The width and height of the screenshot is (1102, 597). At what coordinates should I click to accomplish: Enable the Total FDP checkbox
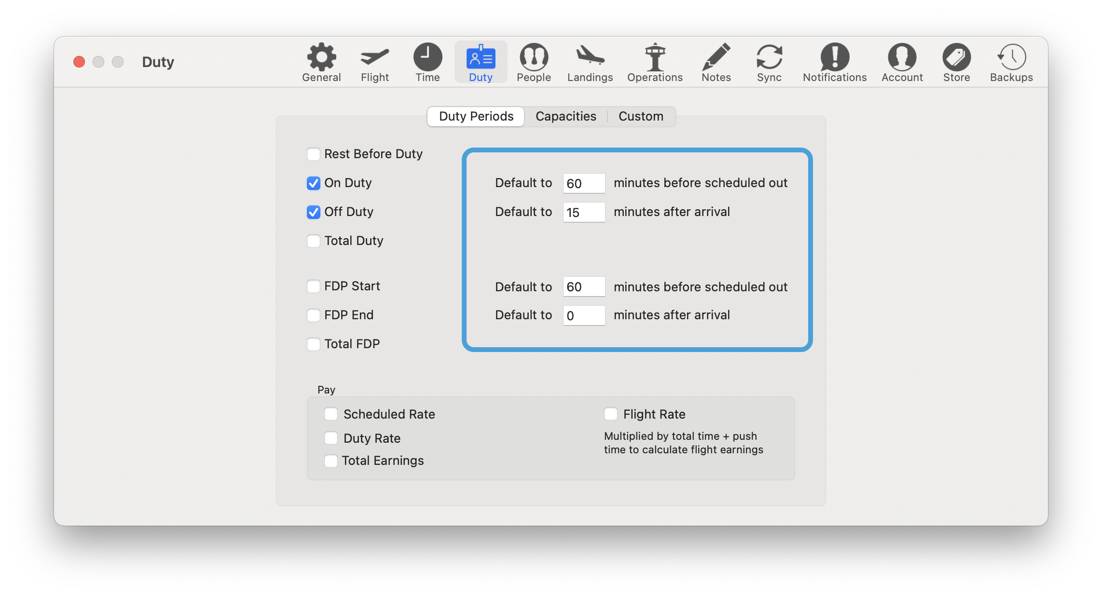pyautogui.click(x=314, y=344)
